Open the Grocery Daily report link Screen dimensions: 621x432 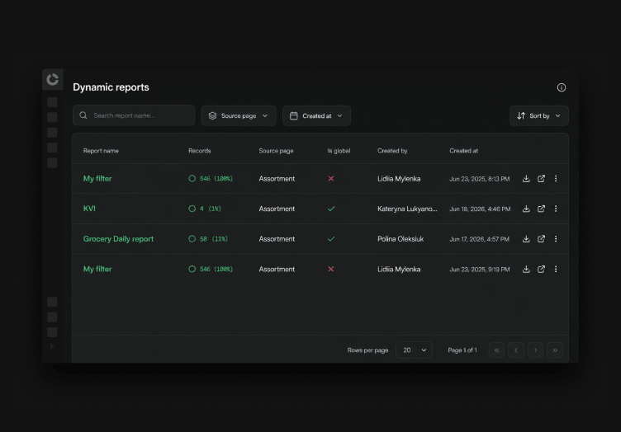pyautogui.click(x=118, y=239)
